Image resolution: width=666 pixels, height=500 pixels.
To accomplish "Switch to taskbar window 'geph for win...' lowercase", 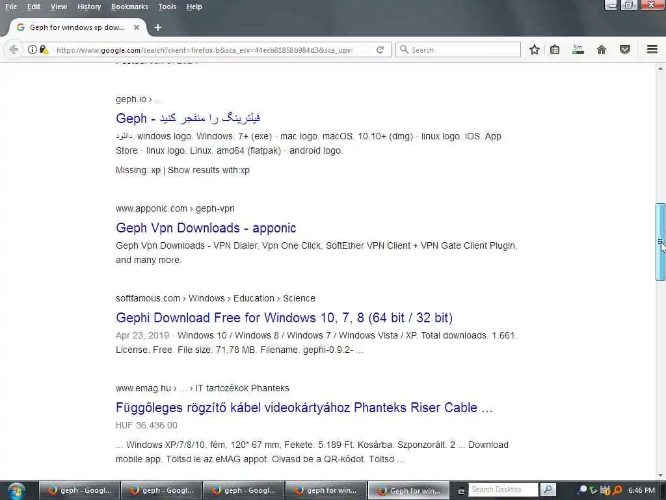I will click(x=326, y=490).
